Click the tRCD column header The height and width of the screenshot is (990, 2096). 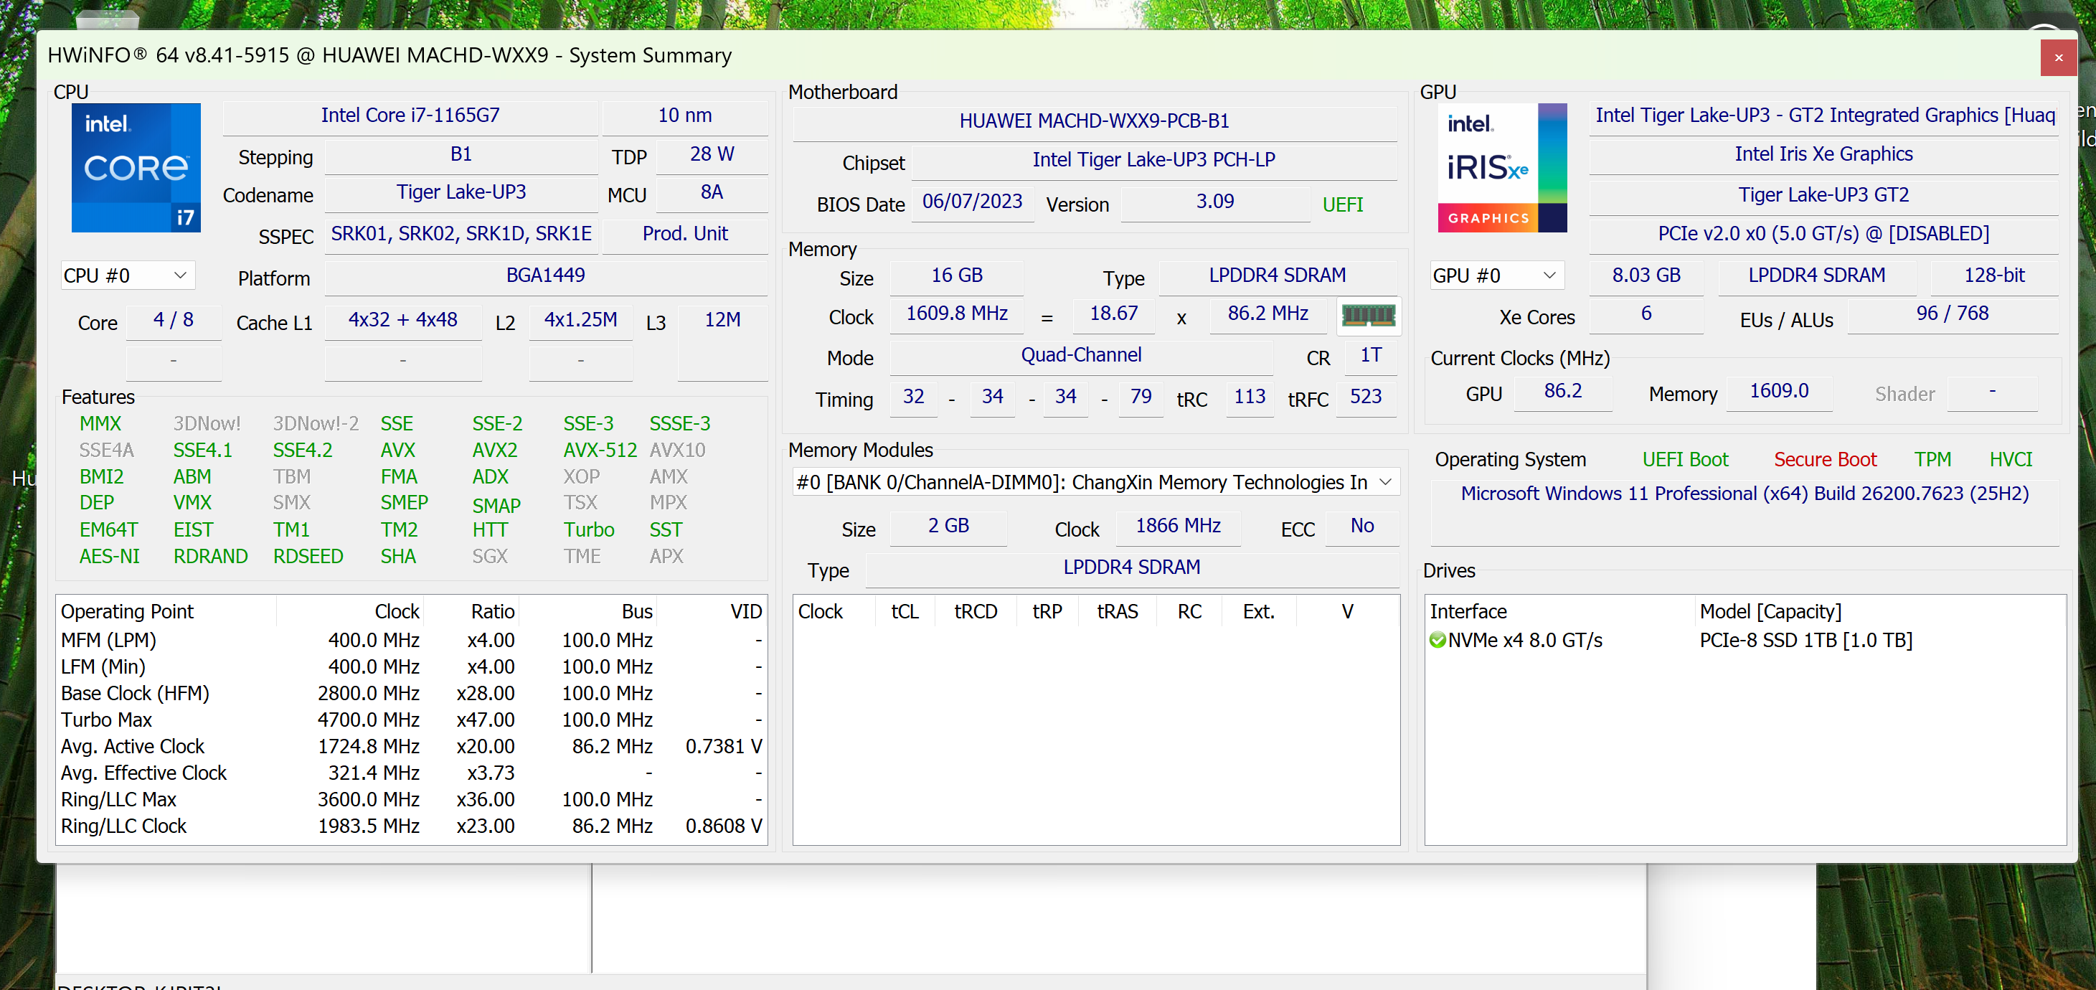click(976, 611)
